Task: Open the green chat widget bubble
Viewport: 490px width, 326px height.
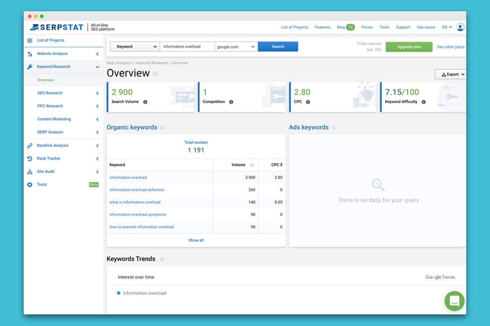Action: pyautogui.click(x=454, y=301)
